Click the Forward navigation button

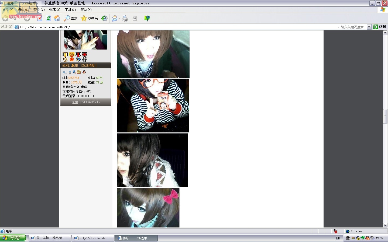coord(27,18)
